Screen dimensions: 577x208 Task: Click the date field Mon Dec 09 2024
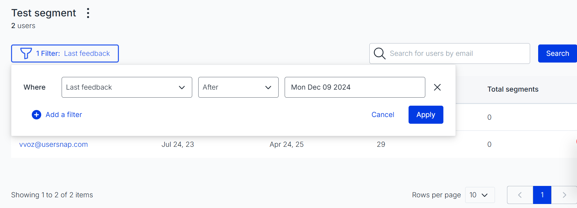[355, 87]
